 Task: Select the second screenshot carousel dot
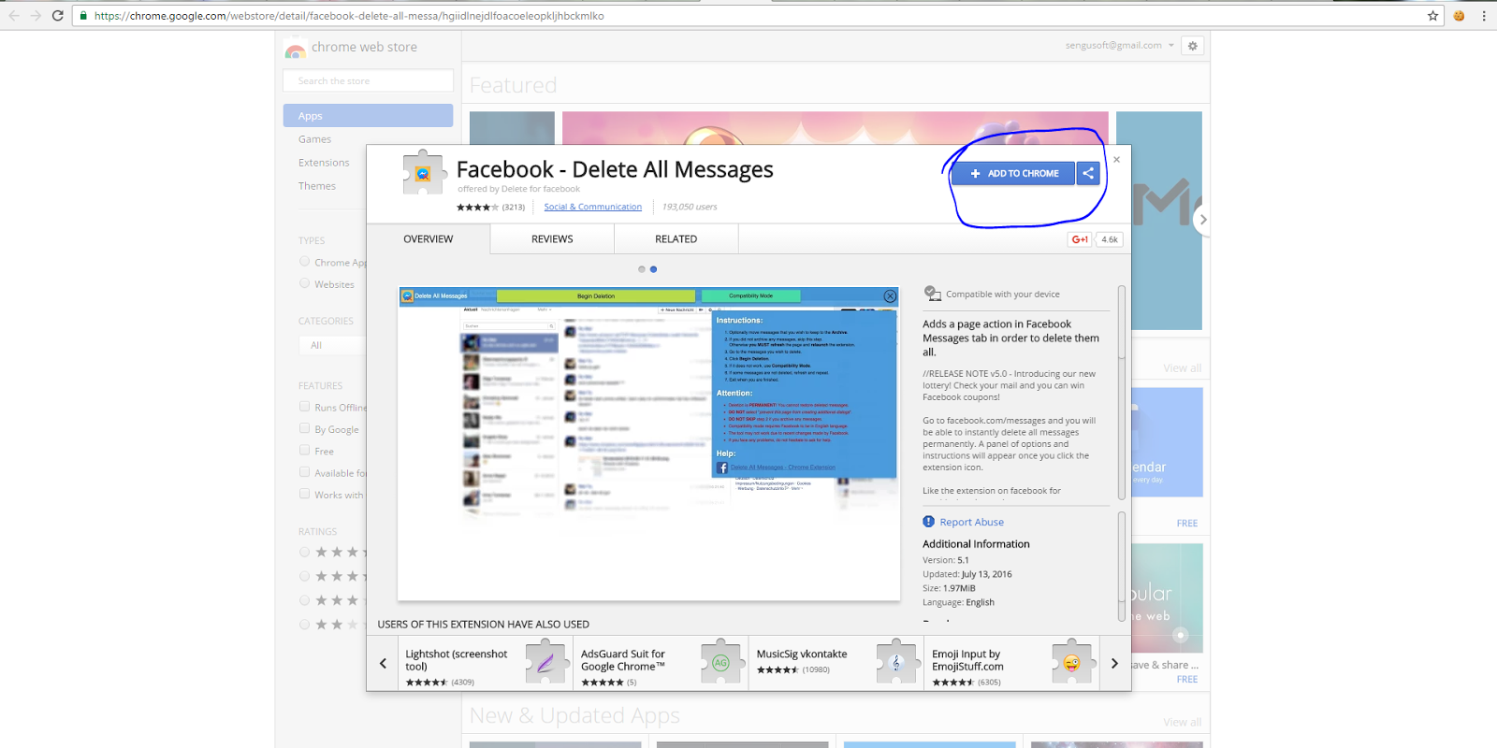(x=653, y=269)
